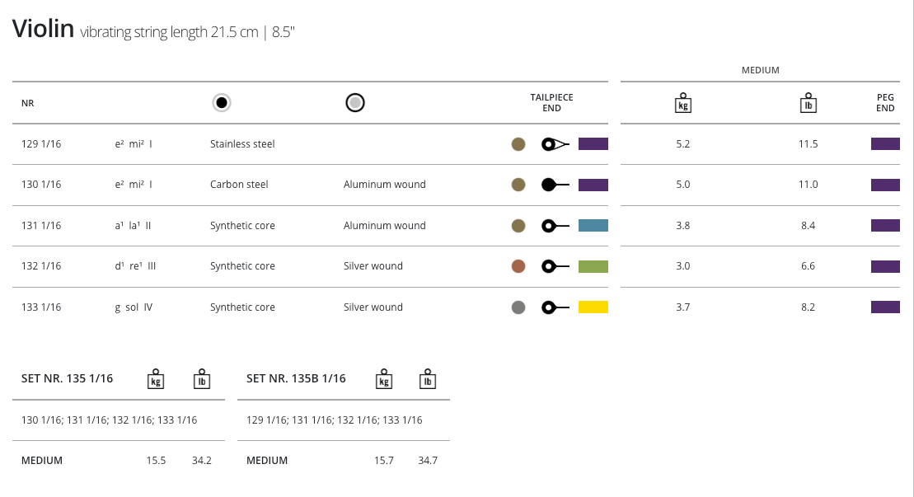Click the Violin page title
The width and height of the screenshot is (914, 497).
(x=42, y=30)
